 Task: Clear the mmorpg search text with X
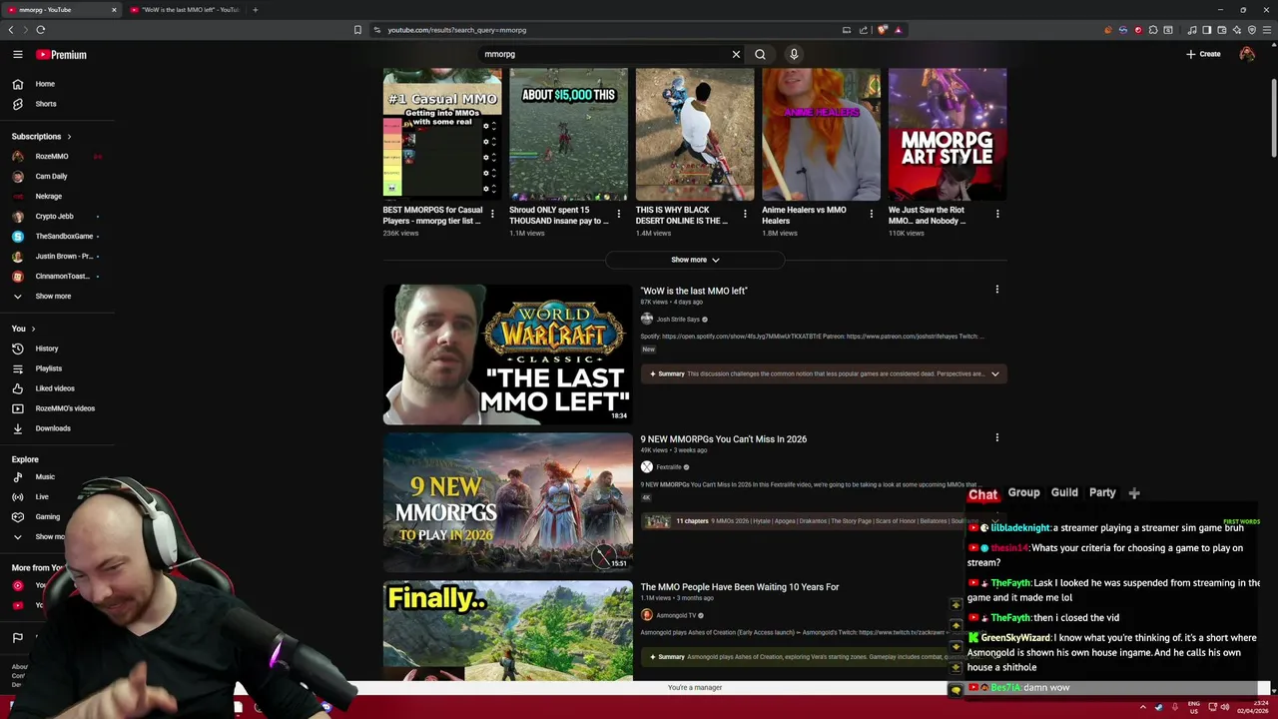(736, 54)
